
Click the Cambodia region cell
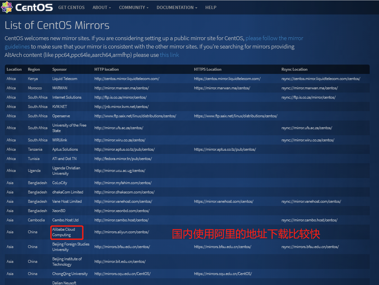(36, 220)
